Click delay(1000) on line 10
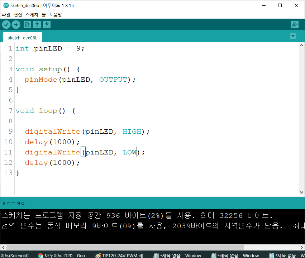 52,142
